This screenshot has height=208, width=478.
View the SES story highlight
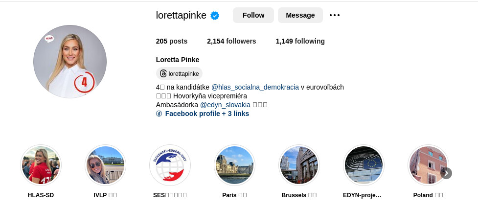tap(170, 165)
